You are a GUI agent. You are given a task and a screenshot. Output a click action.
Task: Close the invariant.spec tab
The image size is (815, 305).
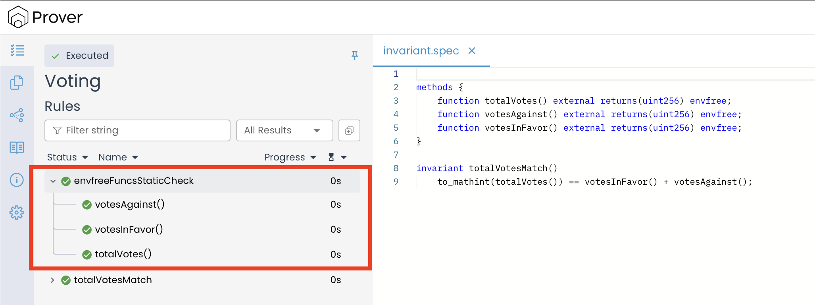(x=472, y=51)
